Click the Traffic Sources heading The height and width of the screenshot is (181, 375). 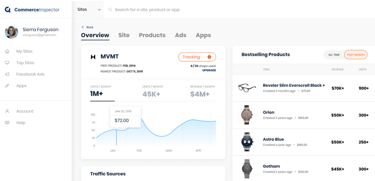(x=108, y=174)
